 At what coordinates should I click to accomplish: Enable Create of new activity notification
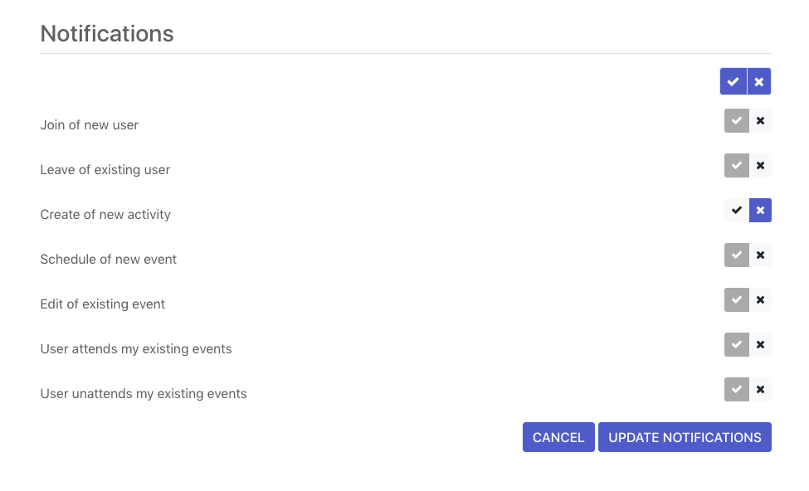click(x=737, y=211)
